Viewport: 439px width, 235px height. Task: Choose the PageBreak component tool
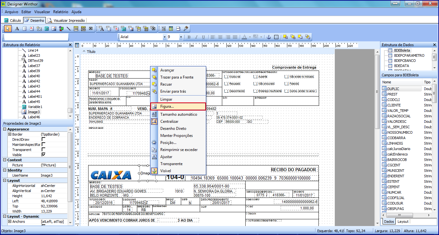tap(178, 29)
